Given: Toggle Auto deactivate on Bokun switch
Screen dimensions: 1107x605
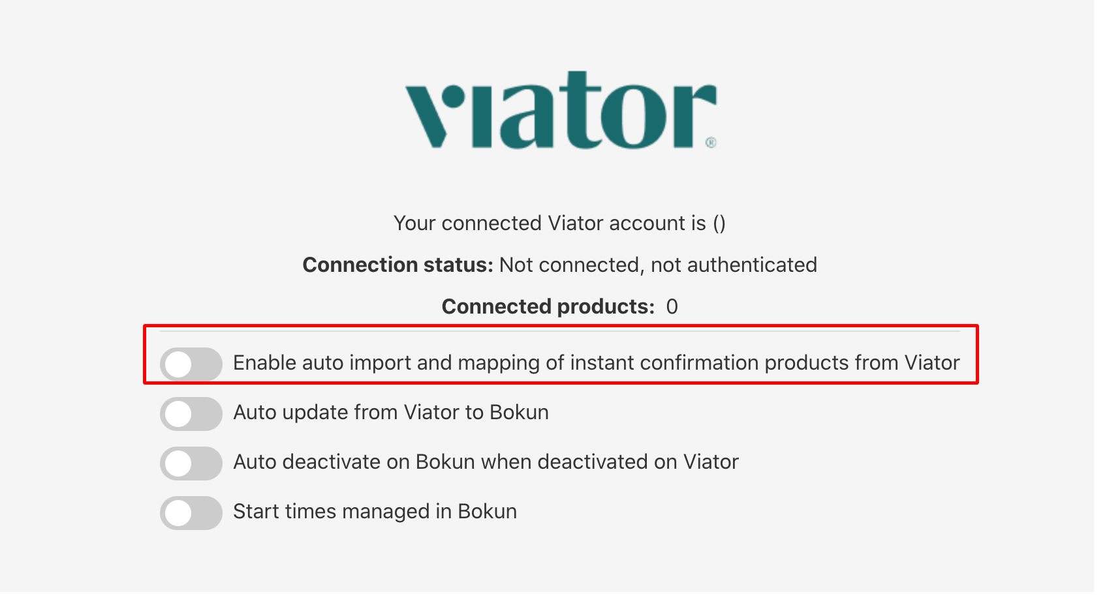Looking at the screenshot, I should coord(191,463).
